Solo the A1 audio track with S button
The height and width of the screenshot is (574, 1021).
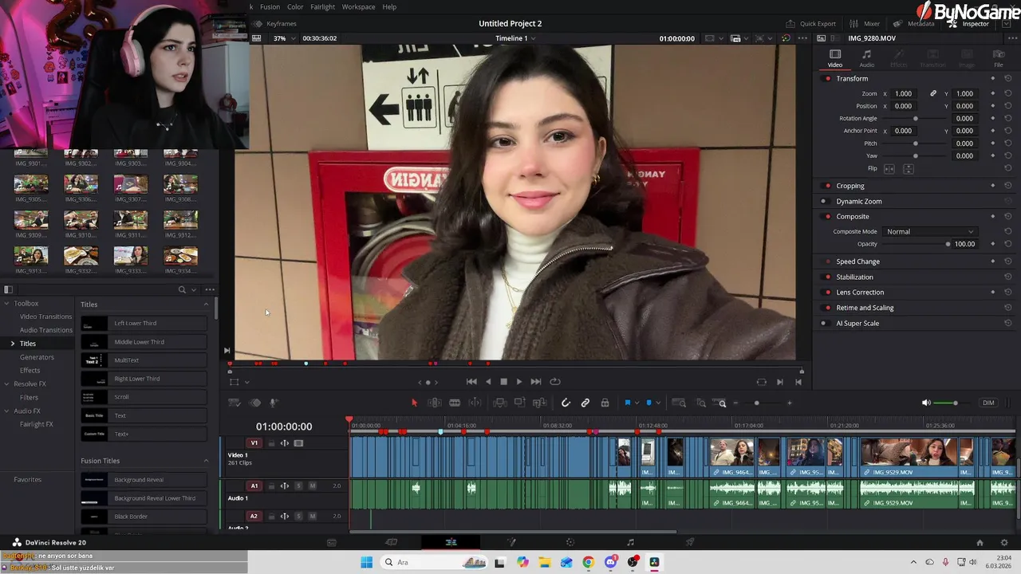click(299, 486)
